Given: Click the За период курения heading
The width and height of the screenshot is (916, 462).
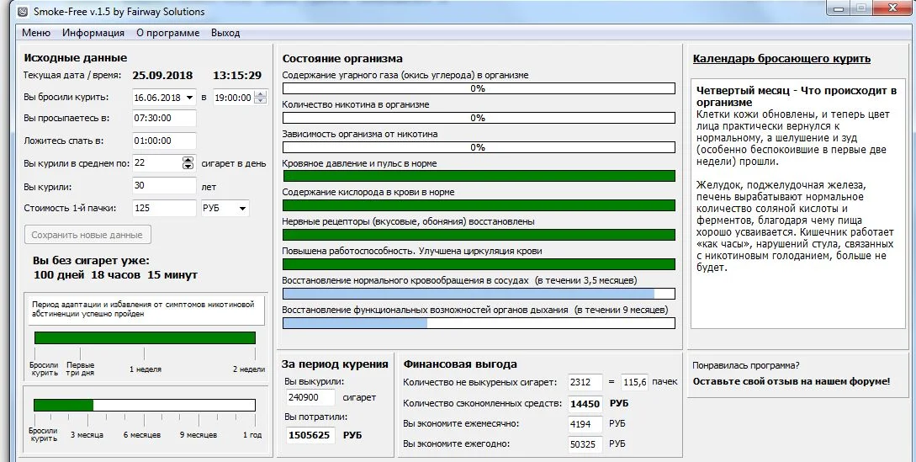Looking at the screenshot, I should (335, 364).
